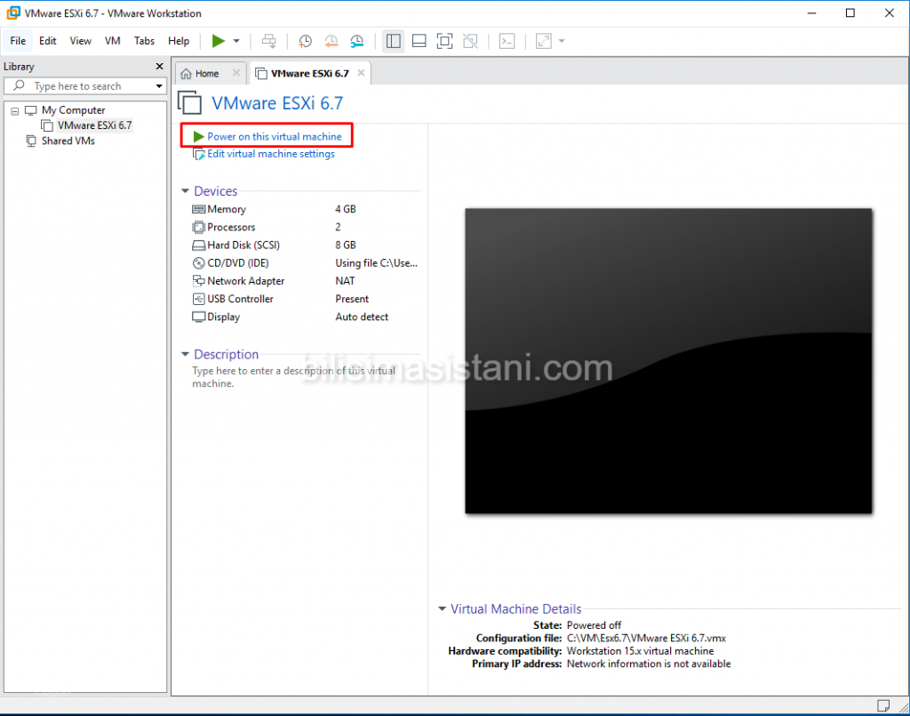
Task: Open the library search dropdown arrow
Action: coord(159,86)
